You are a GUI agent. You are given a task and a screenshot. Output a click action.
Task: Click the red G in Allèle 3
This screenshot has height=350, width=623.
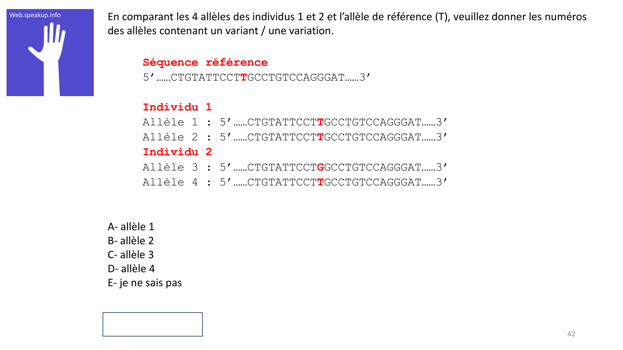coord(320,167)
